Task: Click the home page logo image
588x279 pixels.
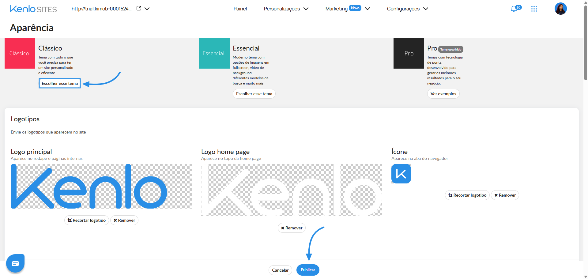Action: click(x=292, y=190)
